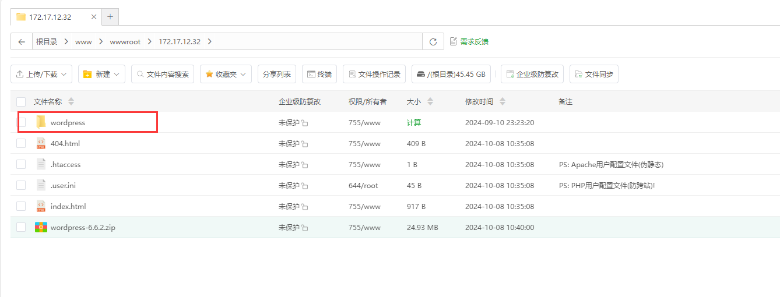This screenshot has width=780, height=297.
Task: Click lock icon in wordpress-6.6.2.zip row
Action: coord(304,228)
